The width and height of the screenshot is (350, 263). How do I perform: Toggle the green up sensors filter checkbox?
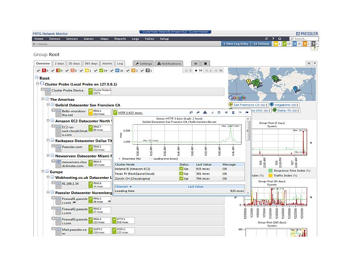point(96,71)
